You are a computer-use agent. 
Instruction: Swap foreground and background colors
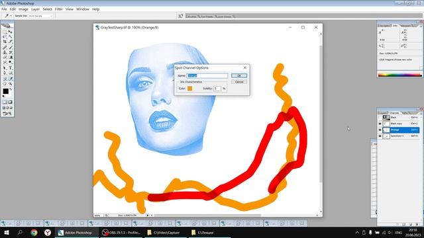click(11, 89)
